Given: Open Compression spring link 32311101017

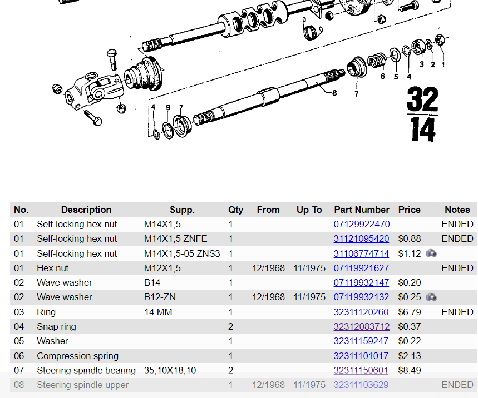Looking at the screenshot, I should pos(361,356).
